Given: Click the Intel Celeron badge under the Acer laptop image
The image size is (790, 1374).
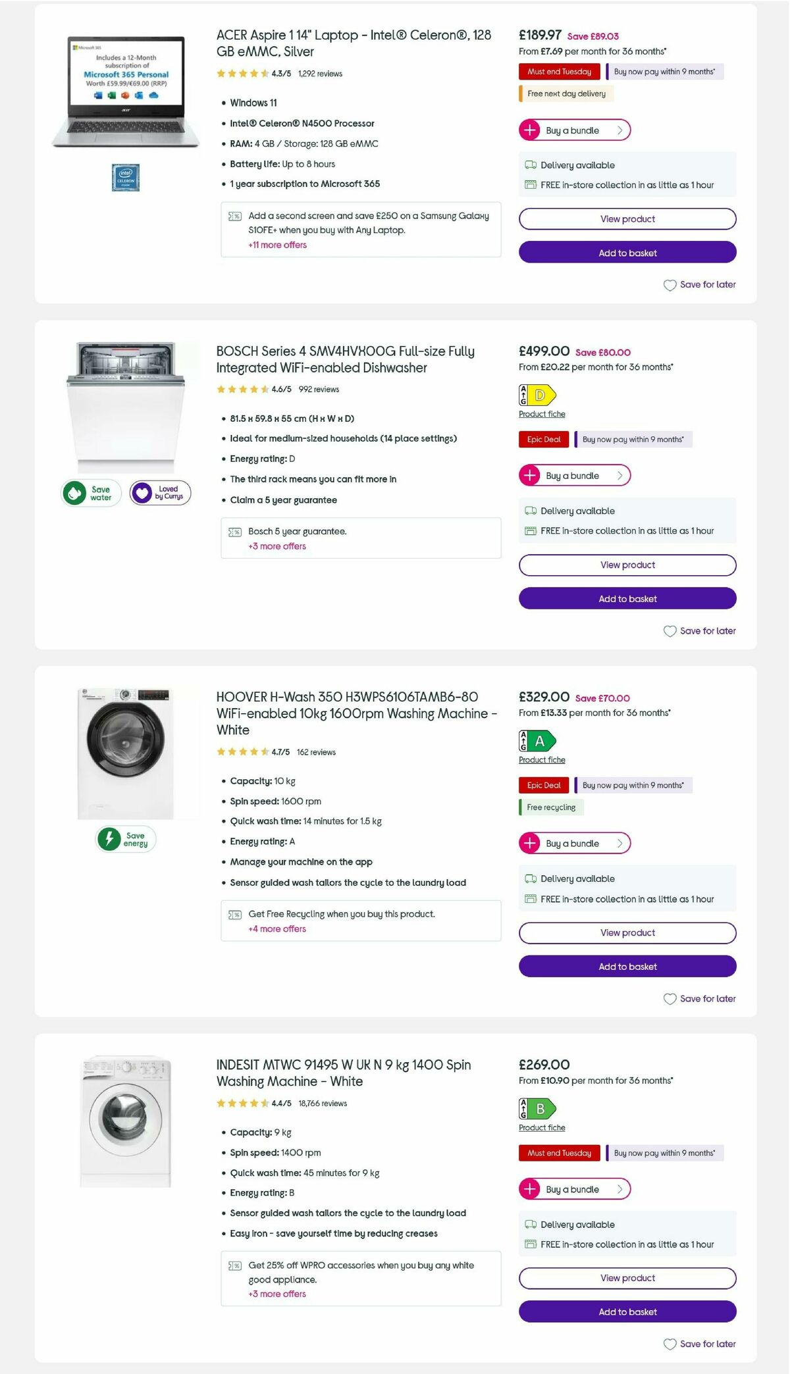Looking at the screenshot, I should (124, 177).
